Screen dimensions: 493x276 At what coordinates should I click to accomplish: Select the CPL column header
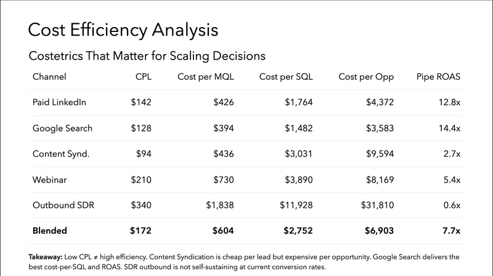[x=143, y=77]
